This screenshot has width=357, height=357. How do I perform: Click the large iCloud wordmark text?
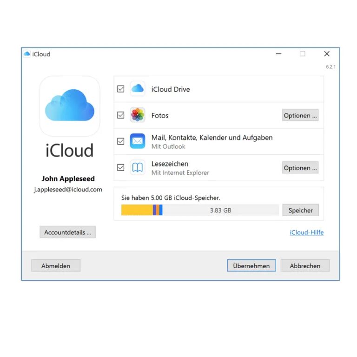[x=69, y=151]
